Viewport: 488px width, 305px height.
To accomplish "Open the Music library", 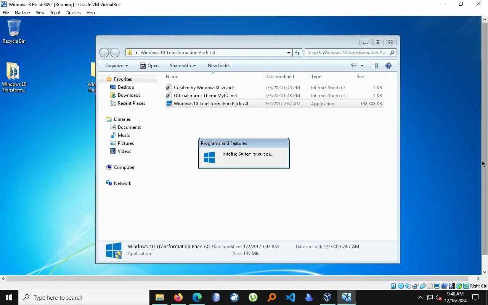I will 124,135.
